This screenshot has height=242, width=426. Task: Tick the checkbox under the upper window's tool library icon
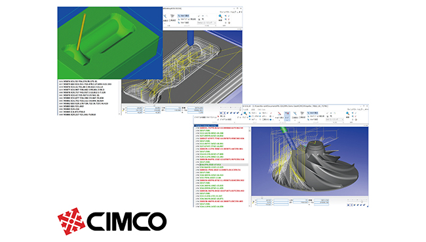point(170,20)
